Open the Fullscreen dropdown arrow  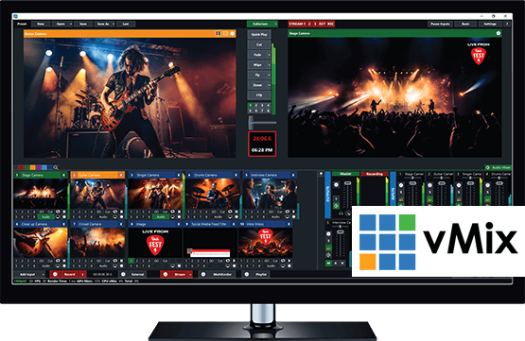click(x=275, y=24)
